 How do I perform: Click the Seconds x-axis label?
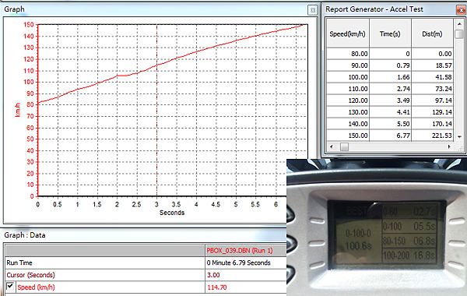172,213
